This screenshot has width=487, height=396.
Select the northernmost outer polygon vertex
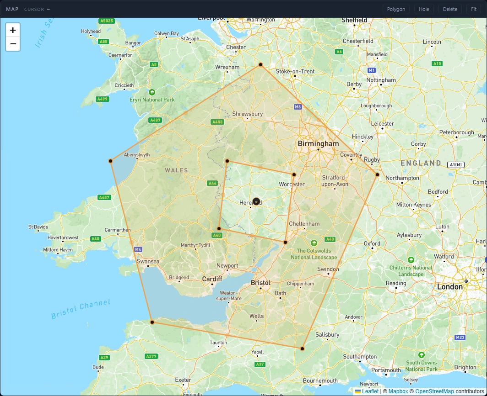tap(260, 65)
